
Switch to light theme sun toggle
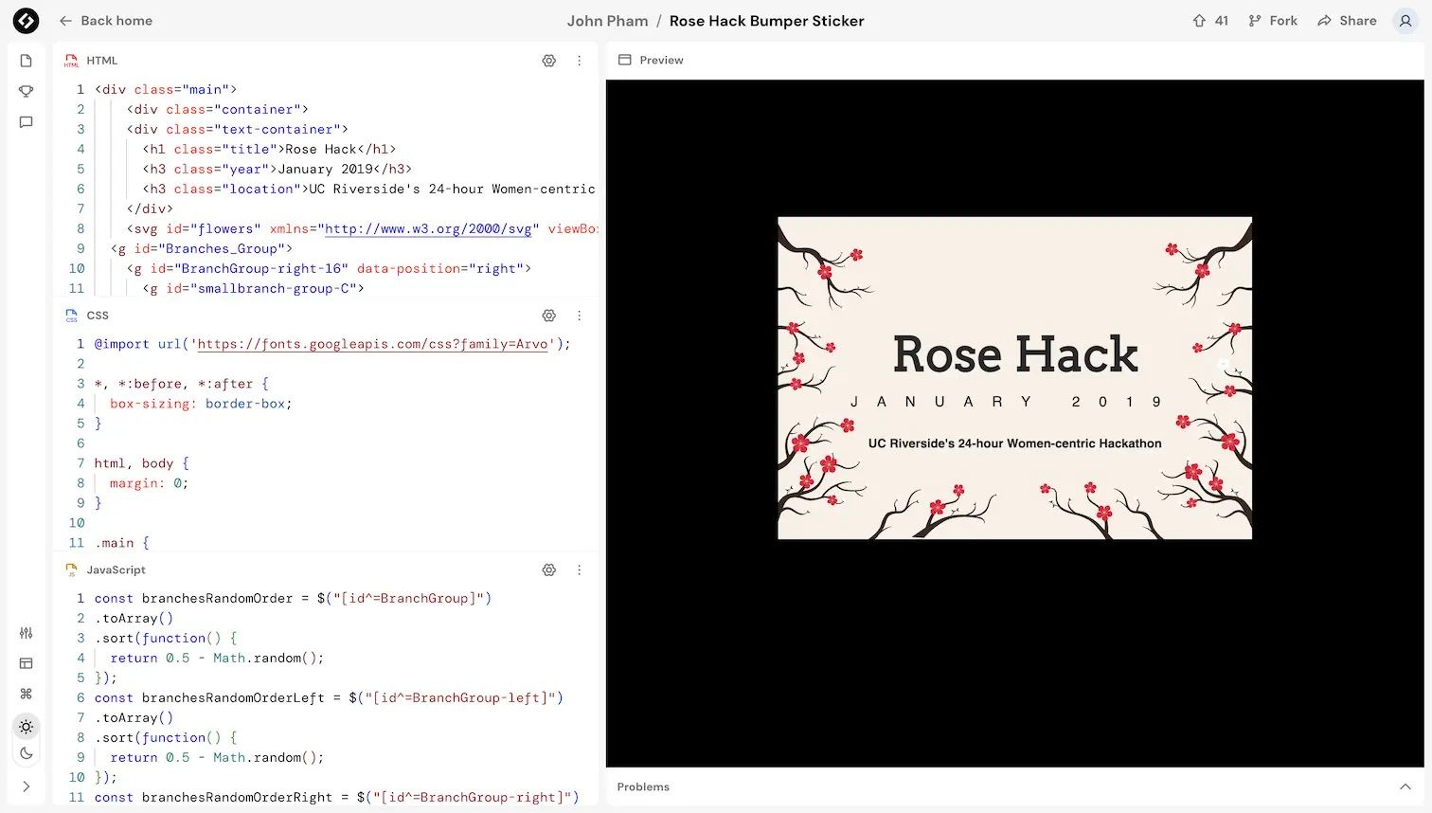tap(27, 727)
